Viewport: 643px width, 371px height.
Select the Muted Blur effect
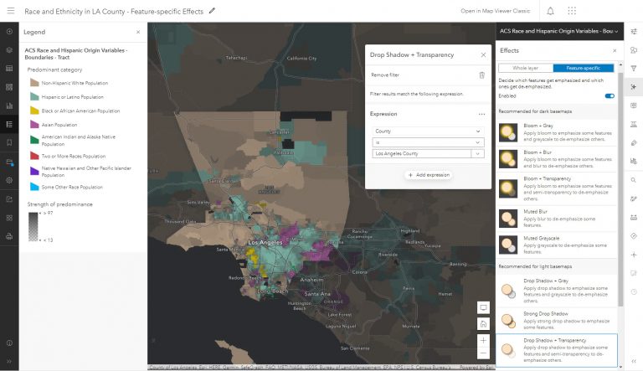557,219
